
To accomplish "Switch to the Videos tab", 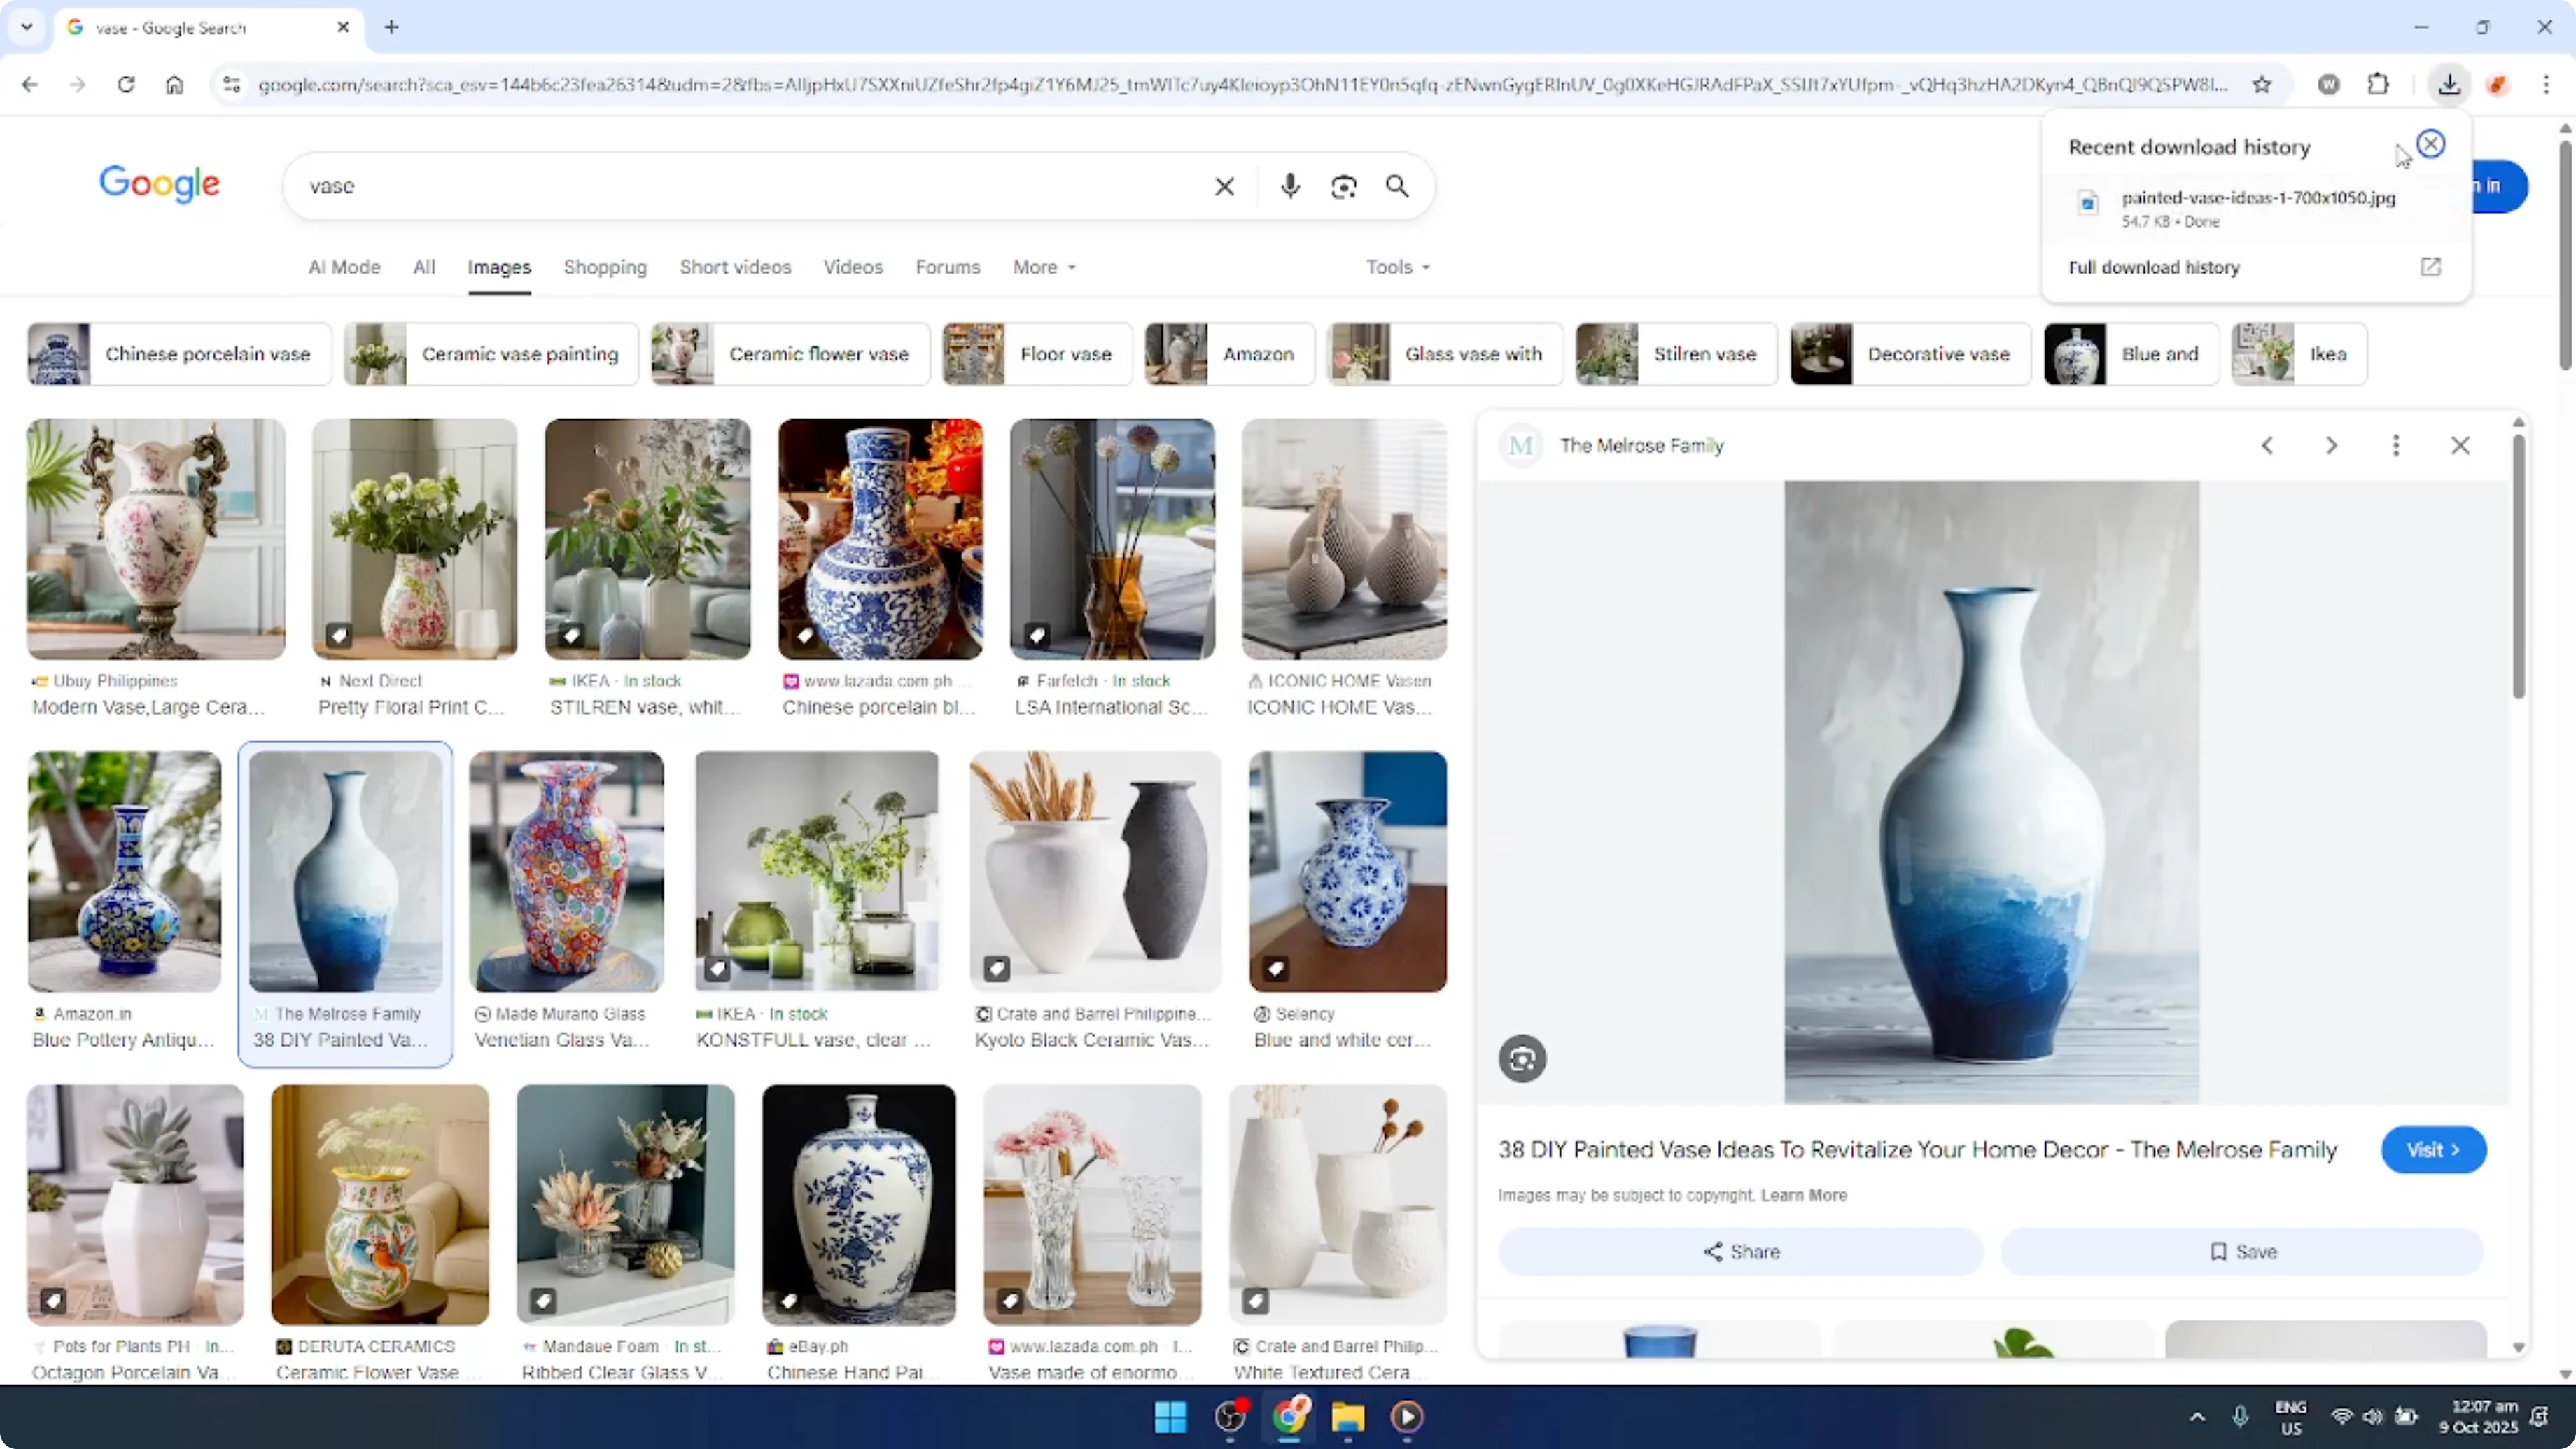I will pos(852,267).
